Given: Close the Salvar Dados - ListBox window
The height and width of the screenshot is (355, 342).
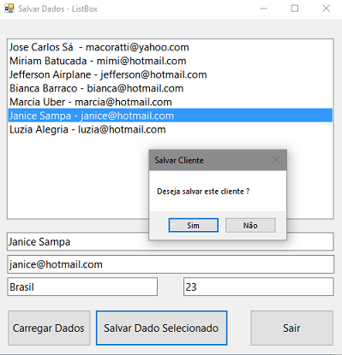Looking at the screenshot, I should [x=327, y=9].
